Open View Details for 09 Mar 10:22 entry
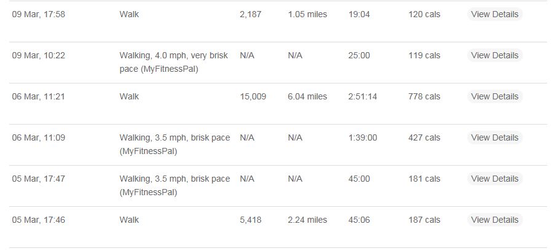 point(494,55)
